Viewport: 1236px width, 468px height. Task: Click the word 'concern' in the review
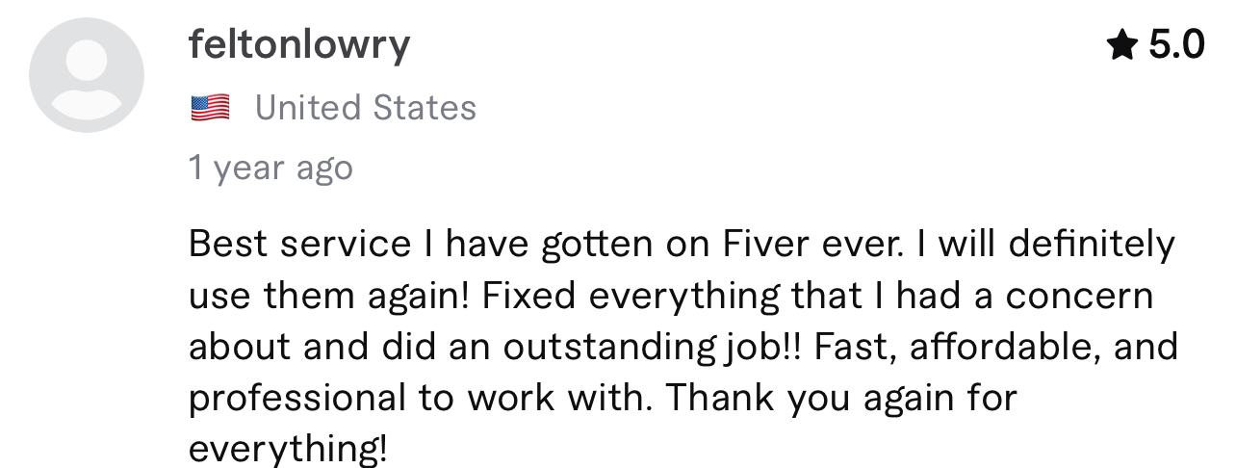click(x=1079, y=297)
